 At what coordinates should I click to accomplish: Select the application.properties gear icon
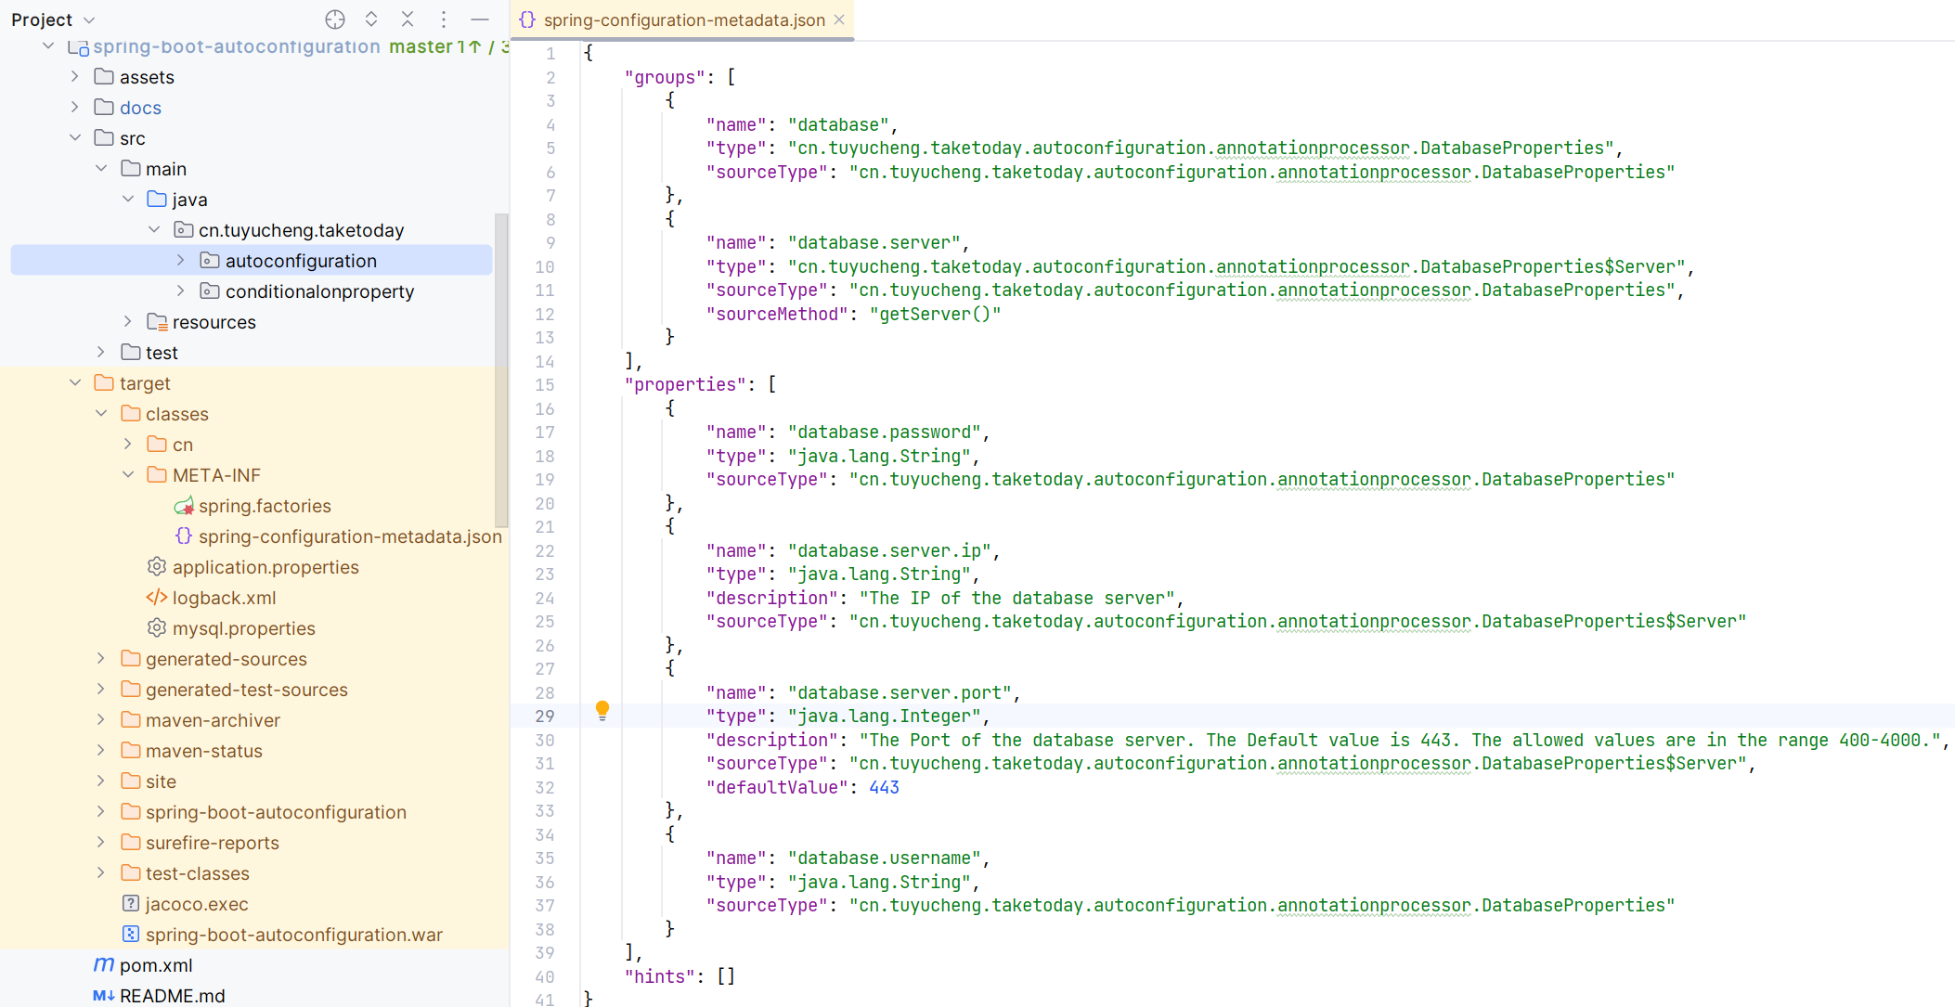157,567
